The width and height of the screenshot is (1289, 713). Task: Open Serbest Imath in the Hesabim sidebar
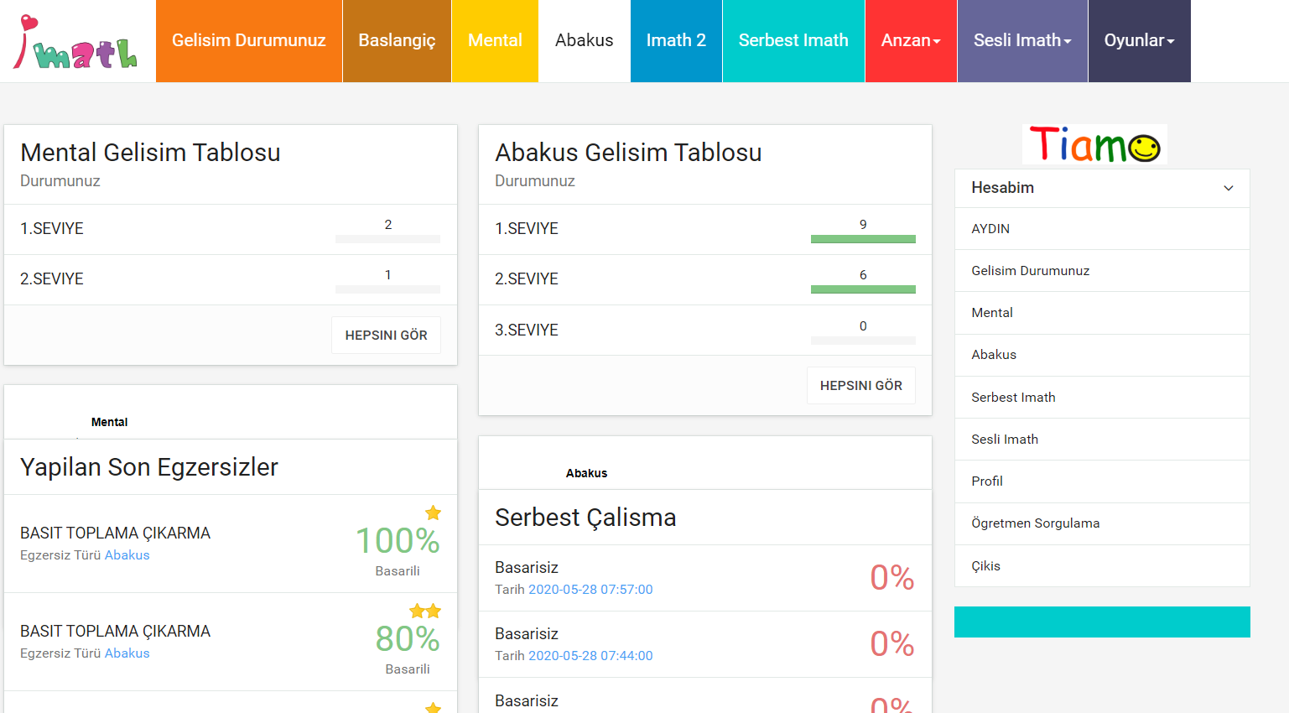1102,398
